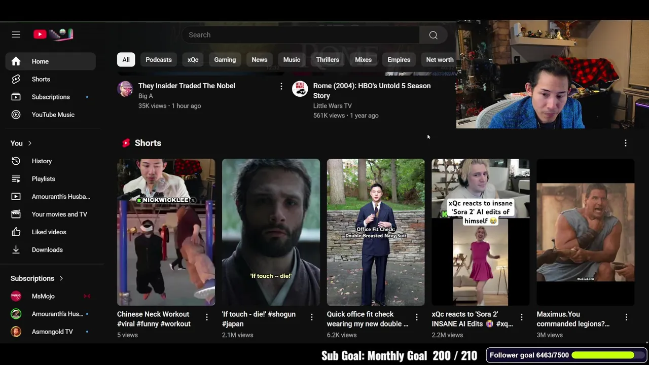Viewport: 649px width, 365px height.
Task: Open options for xQc reacts to Sora 2 short
Action: click(x=521, y=317)
